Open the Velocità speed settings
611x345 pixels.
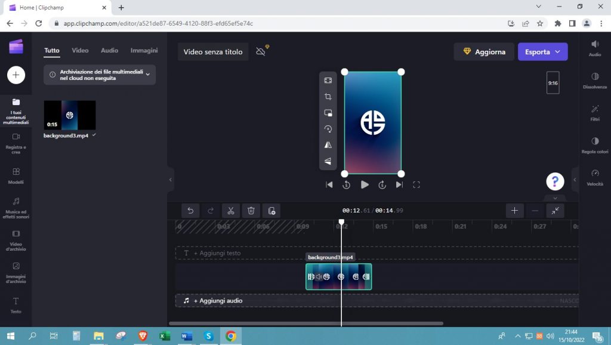(595, 177)
